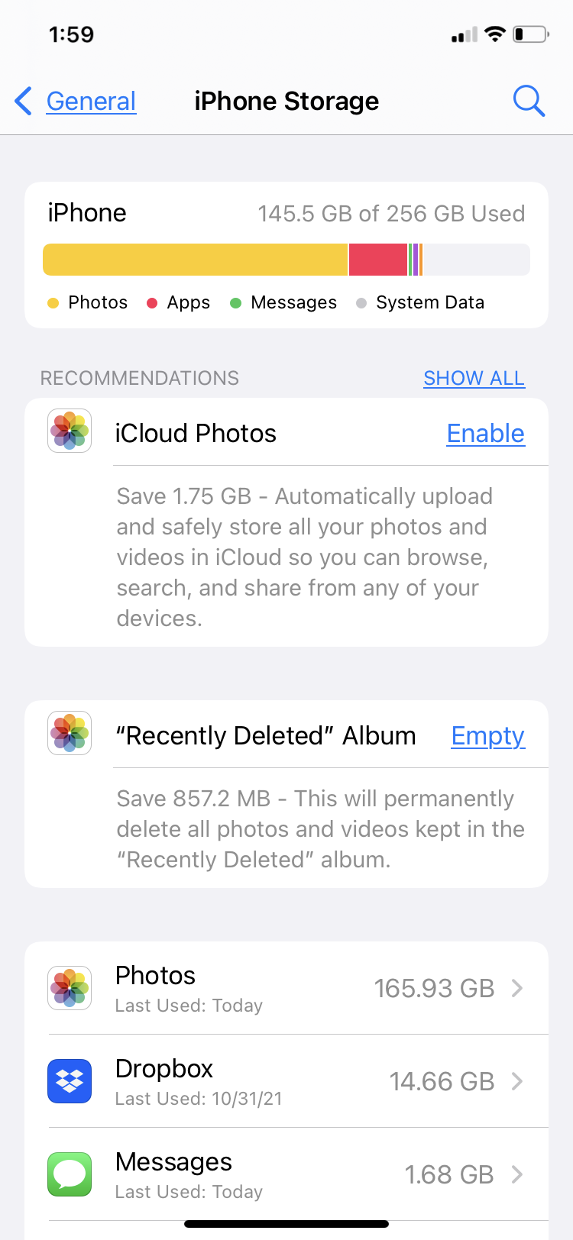Tap the iCloud Photos app icon

pyautogui.click(x=70, y=431)
